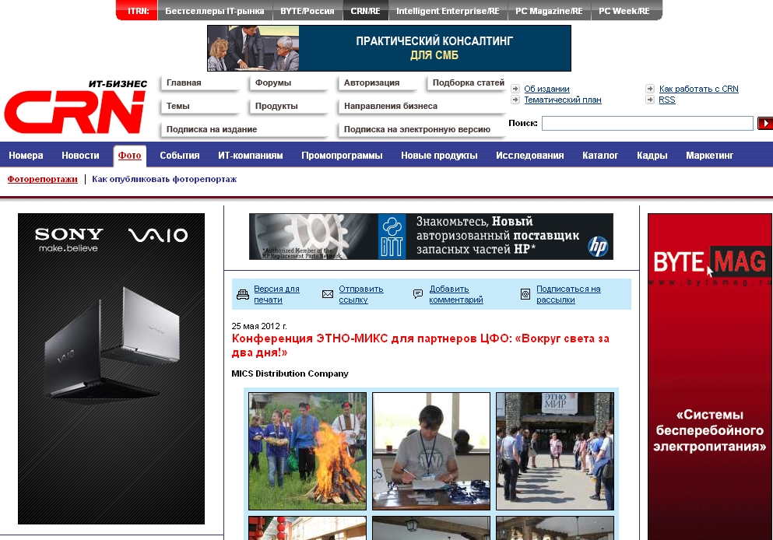Image resolution: width=773 pixels, height=540 pixels.
Task: Click the envelope icon to send link
Action: point(328,294)
